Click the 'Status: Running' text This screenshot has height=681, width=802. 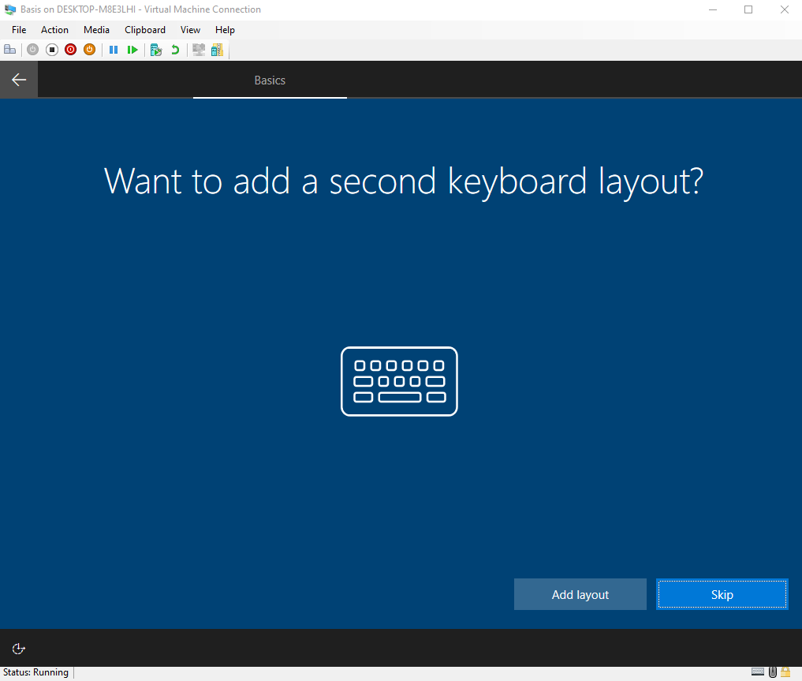(x=35, y=672)
